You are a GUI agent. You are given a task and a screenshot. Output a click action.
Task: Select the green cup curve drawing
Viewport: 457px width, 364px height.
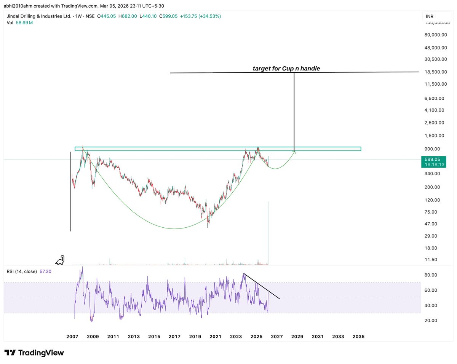[174, 228]
